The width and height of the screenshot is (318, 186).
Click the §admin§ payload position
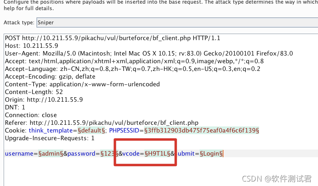(51, 154)
